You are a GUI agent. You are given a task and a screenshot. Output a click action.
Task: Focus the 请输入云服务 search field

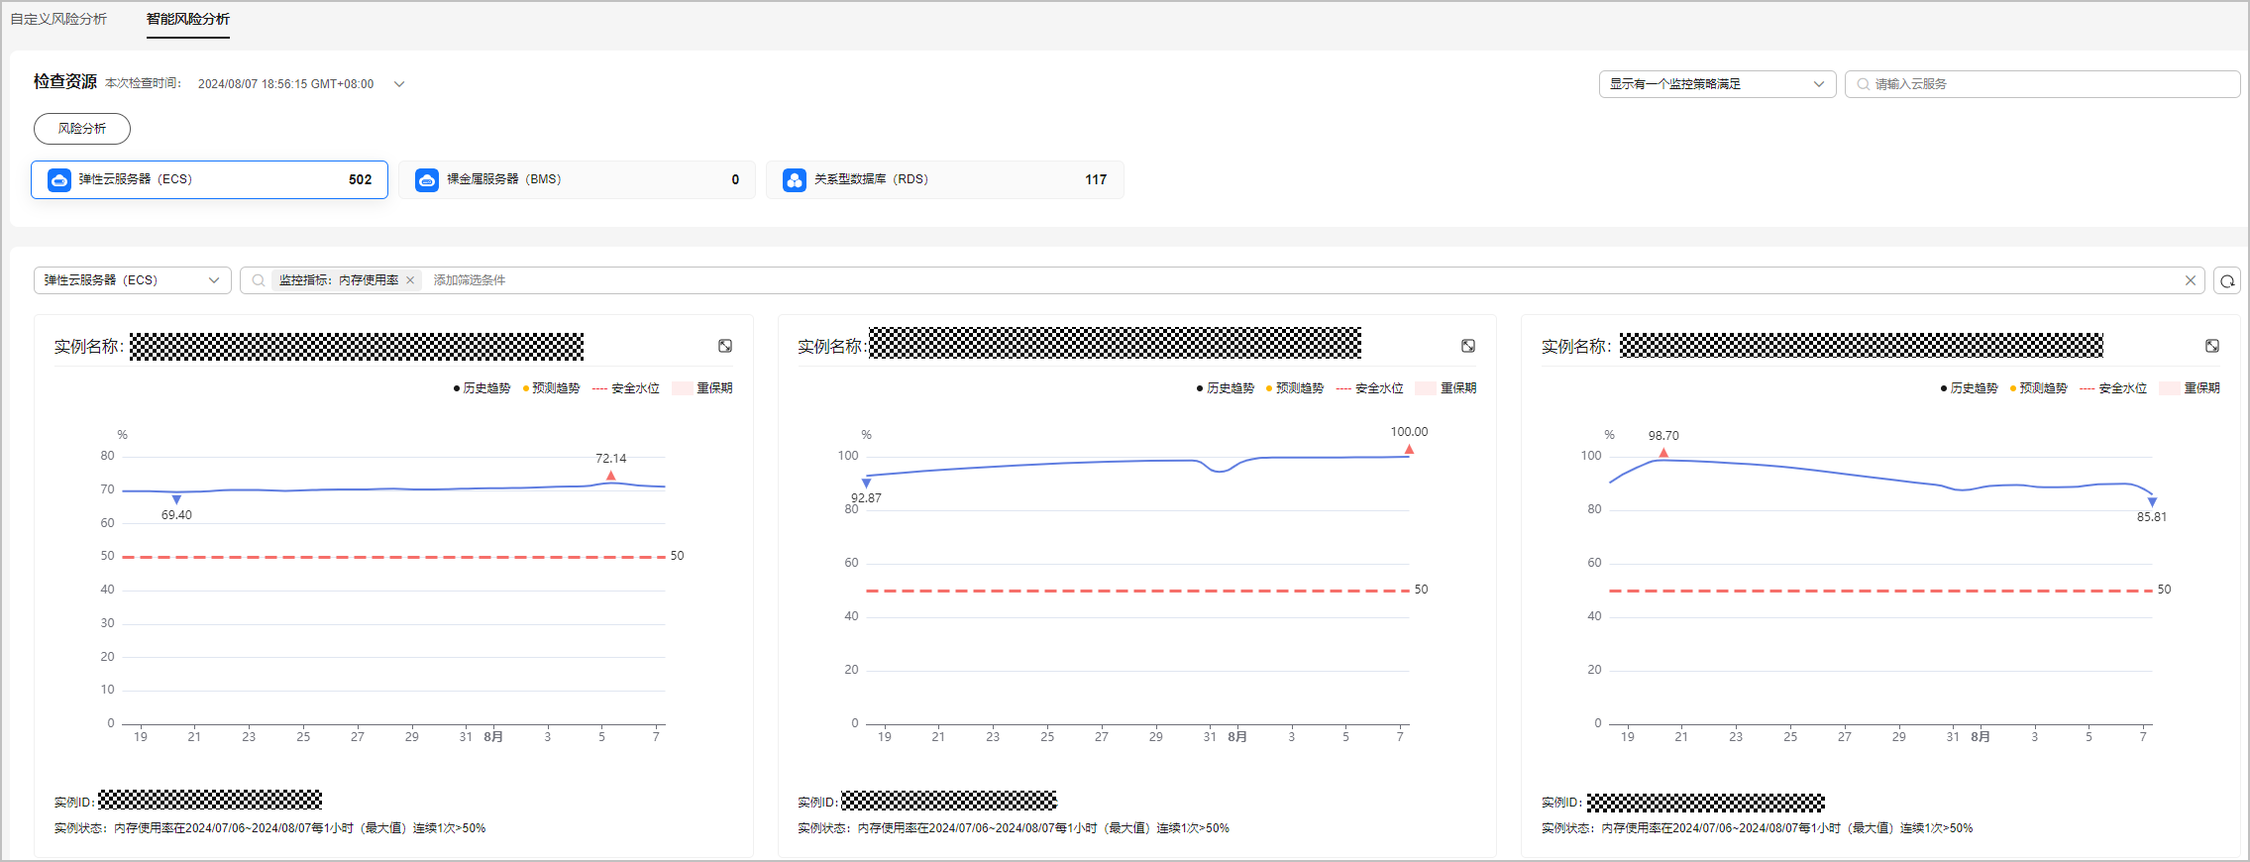click(2042, 84)
